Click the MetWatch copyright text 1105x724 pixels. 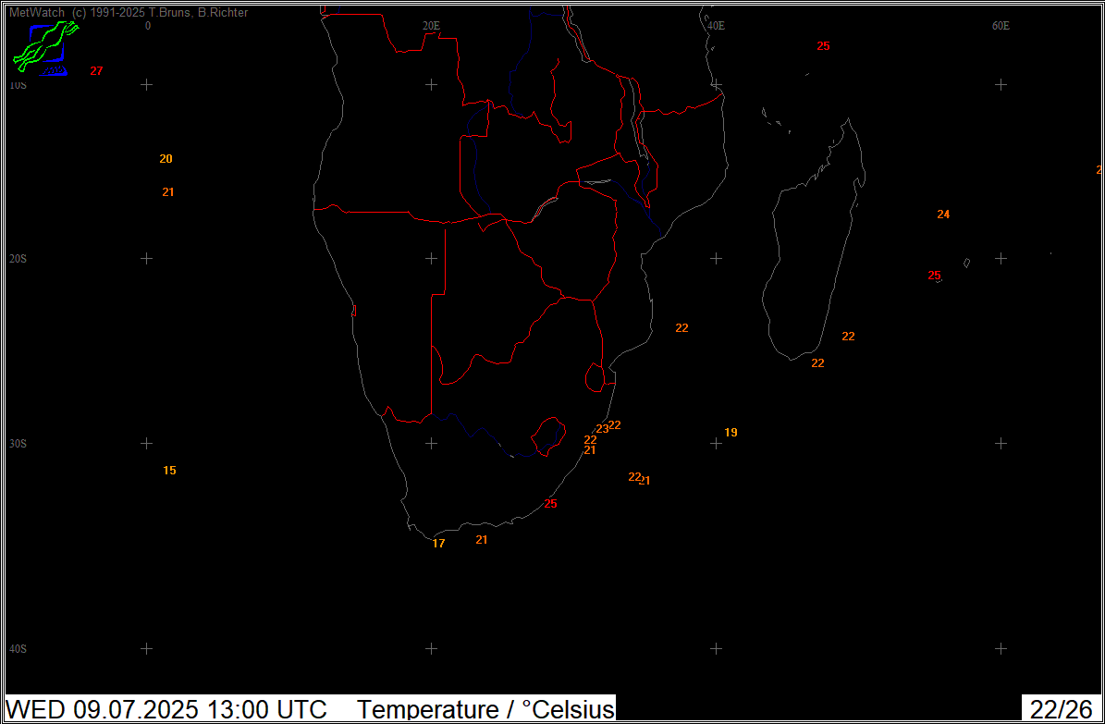coord(129,13)
